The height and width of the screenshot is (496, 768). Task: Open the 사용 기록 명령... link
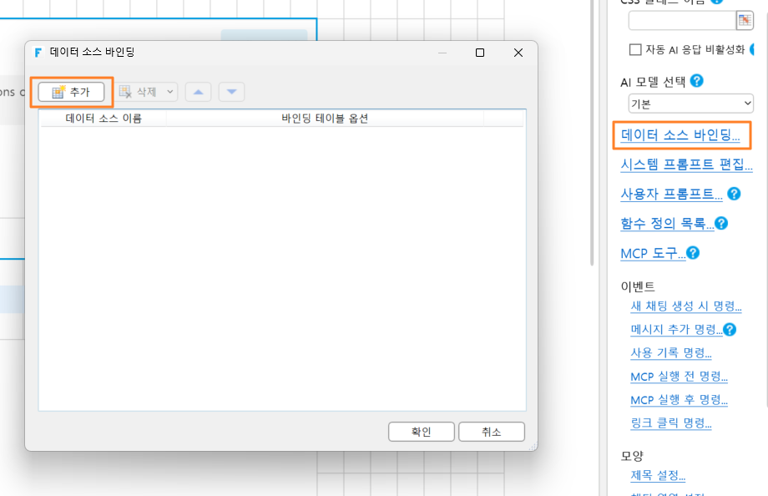tap(671, 353)
